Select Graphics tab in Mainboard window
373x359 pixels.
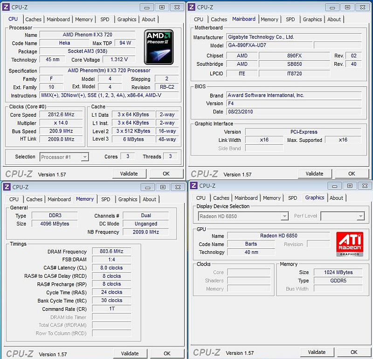(x=312, y=19)
